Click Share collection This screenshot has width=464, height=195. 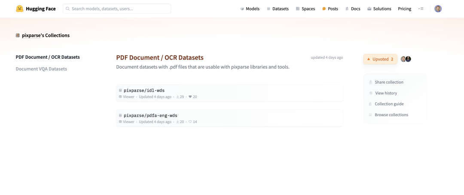coord(389,82)
